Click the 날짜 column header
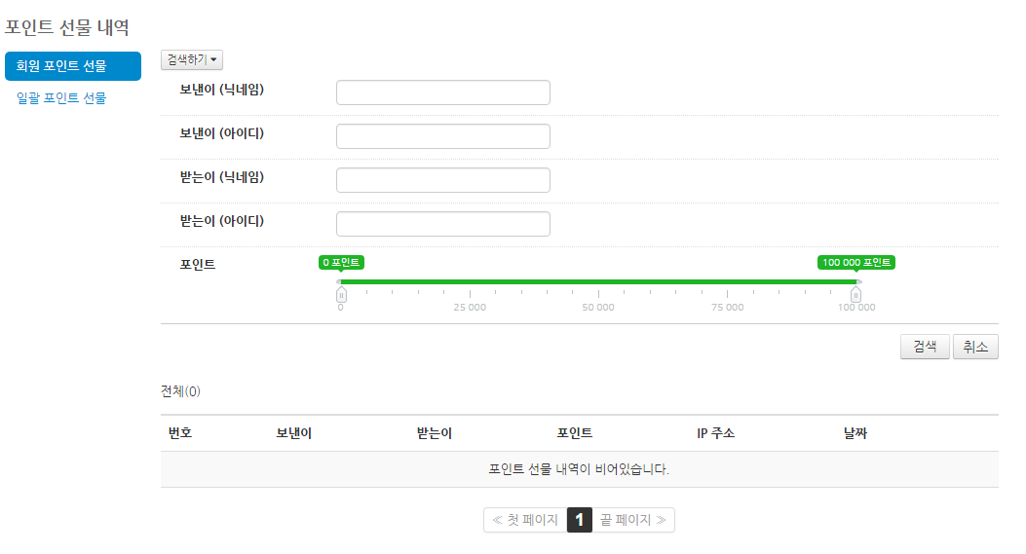Screen dimensions: 1026x554 pos(855,433)
